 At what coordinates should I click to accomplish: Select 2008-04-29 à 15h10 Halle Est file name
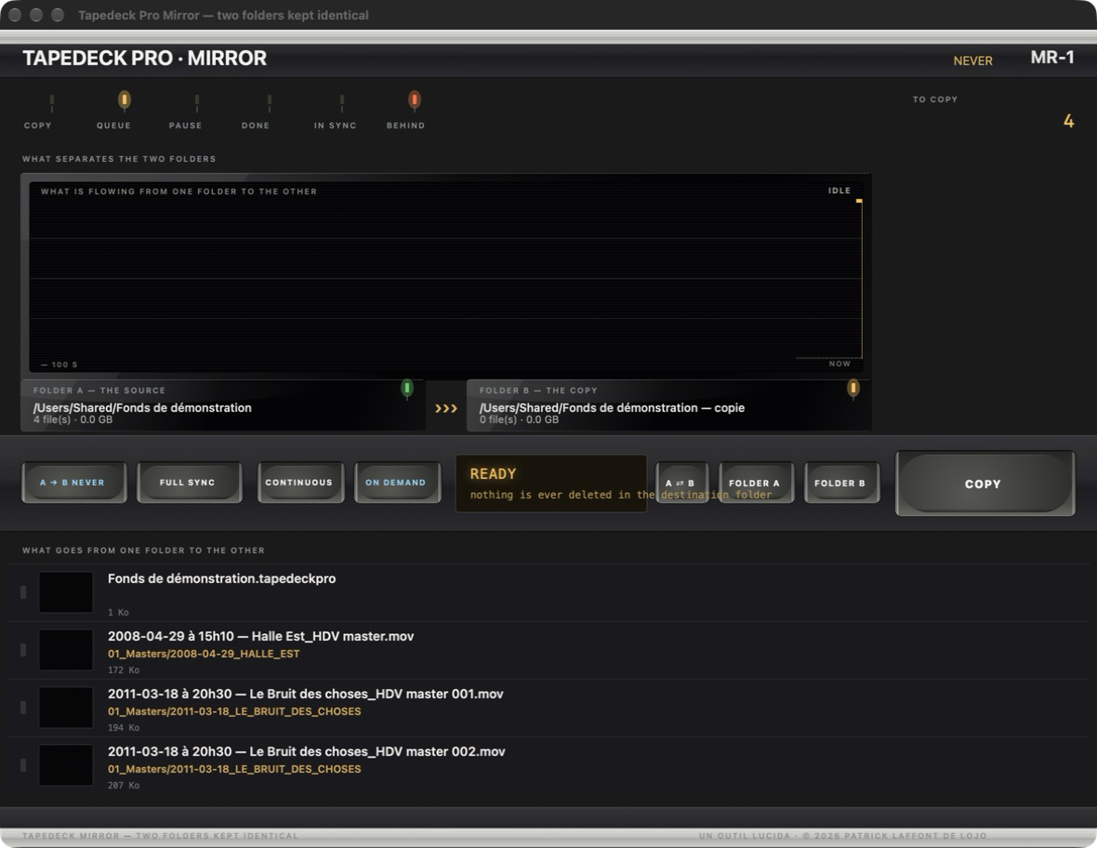(261, 636)
